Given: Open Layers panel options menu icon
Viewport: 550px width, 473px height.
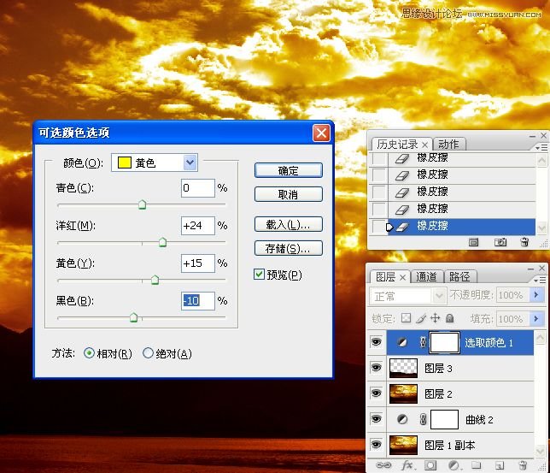Looking at the screenshot, I should click(x=540, y=280).
